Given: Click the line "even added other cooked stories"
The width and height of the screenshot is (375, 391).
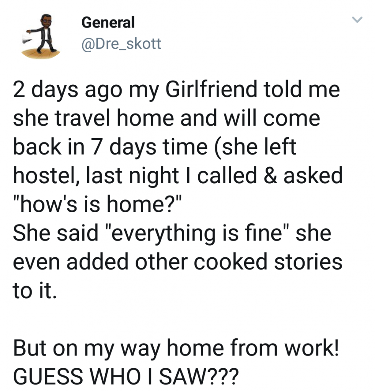Looking at the screenshot, I should 178,261.
